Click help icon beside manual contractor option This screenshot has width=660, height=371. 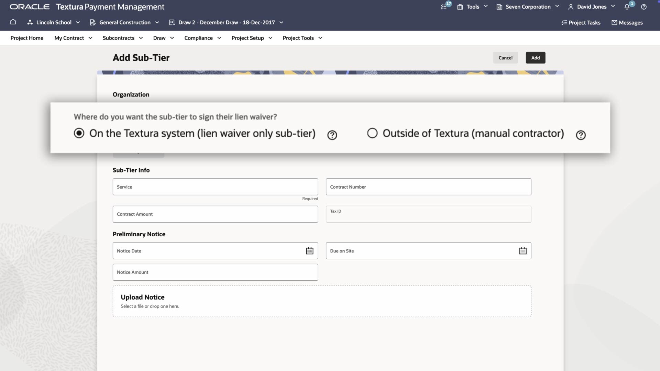coord(581,135)
